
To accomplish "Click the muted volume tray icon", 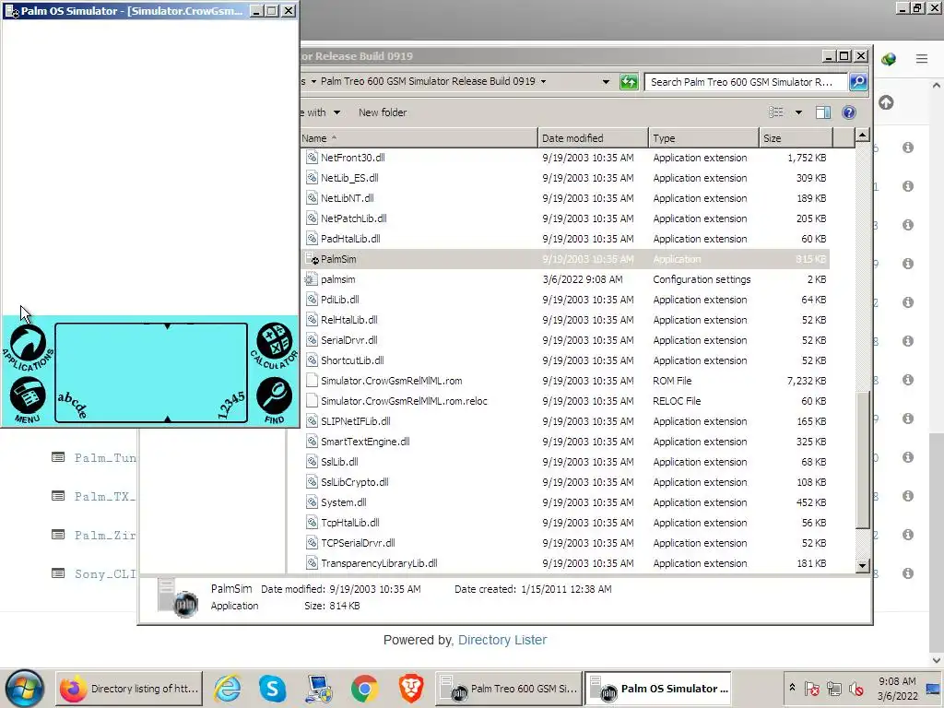I will point(855,688).
